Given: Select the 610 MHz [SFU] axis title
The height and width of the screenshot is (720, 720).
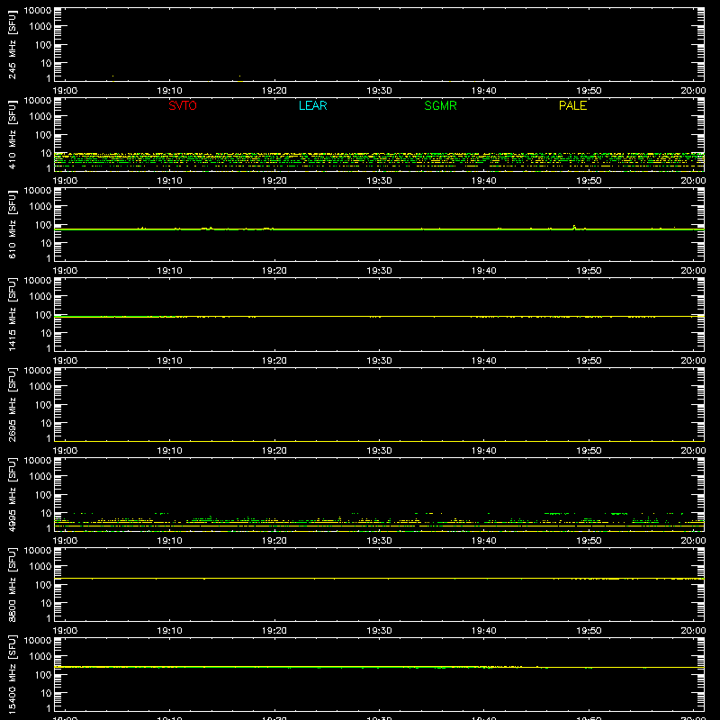Looking at the screenshot, I should click(13, 224).
